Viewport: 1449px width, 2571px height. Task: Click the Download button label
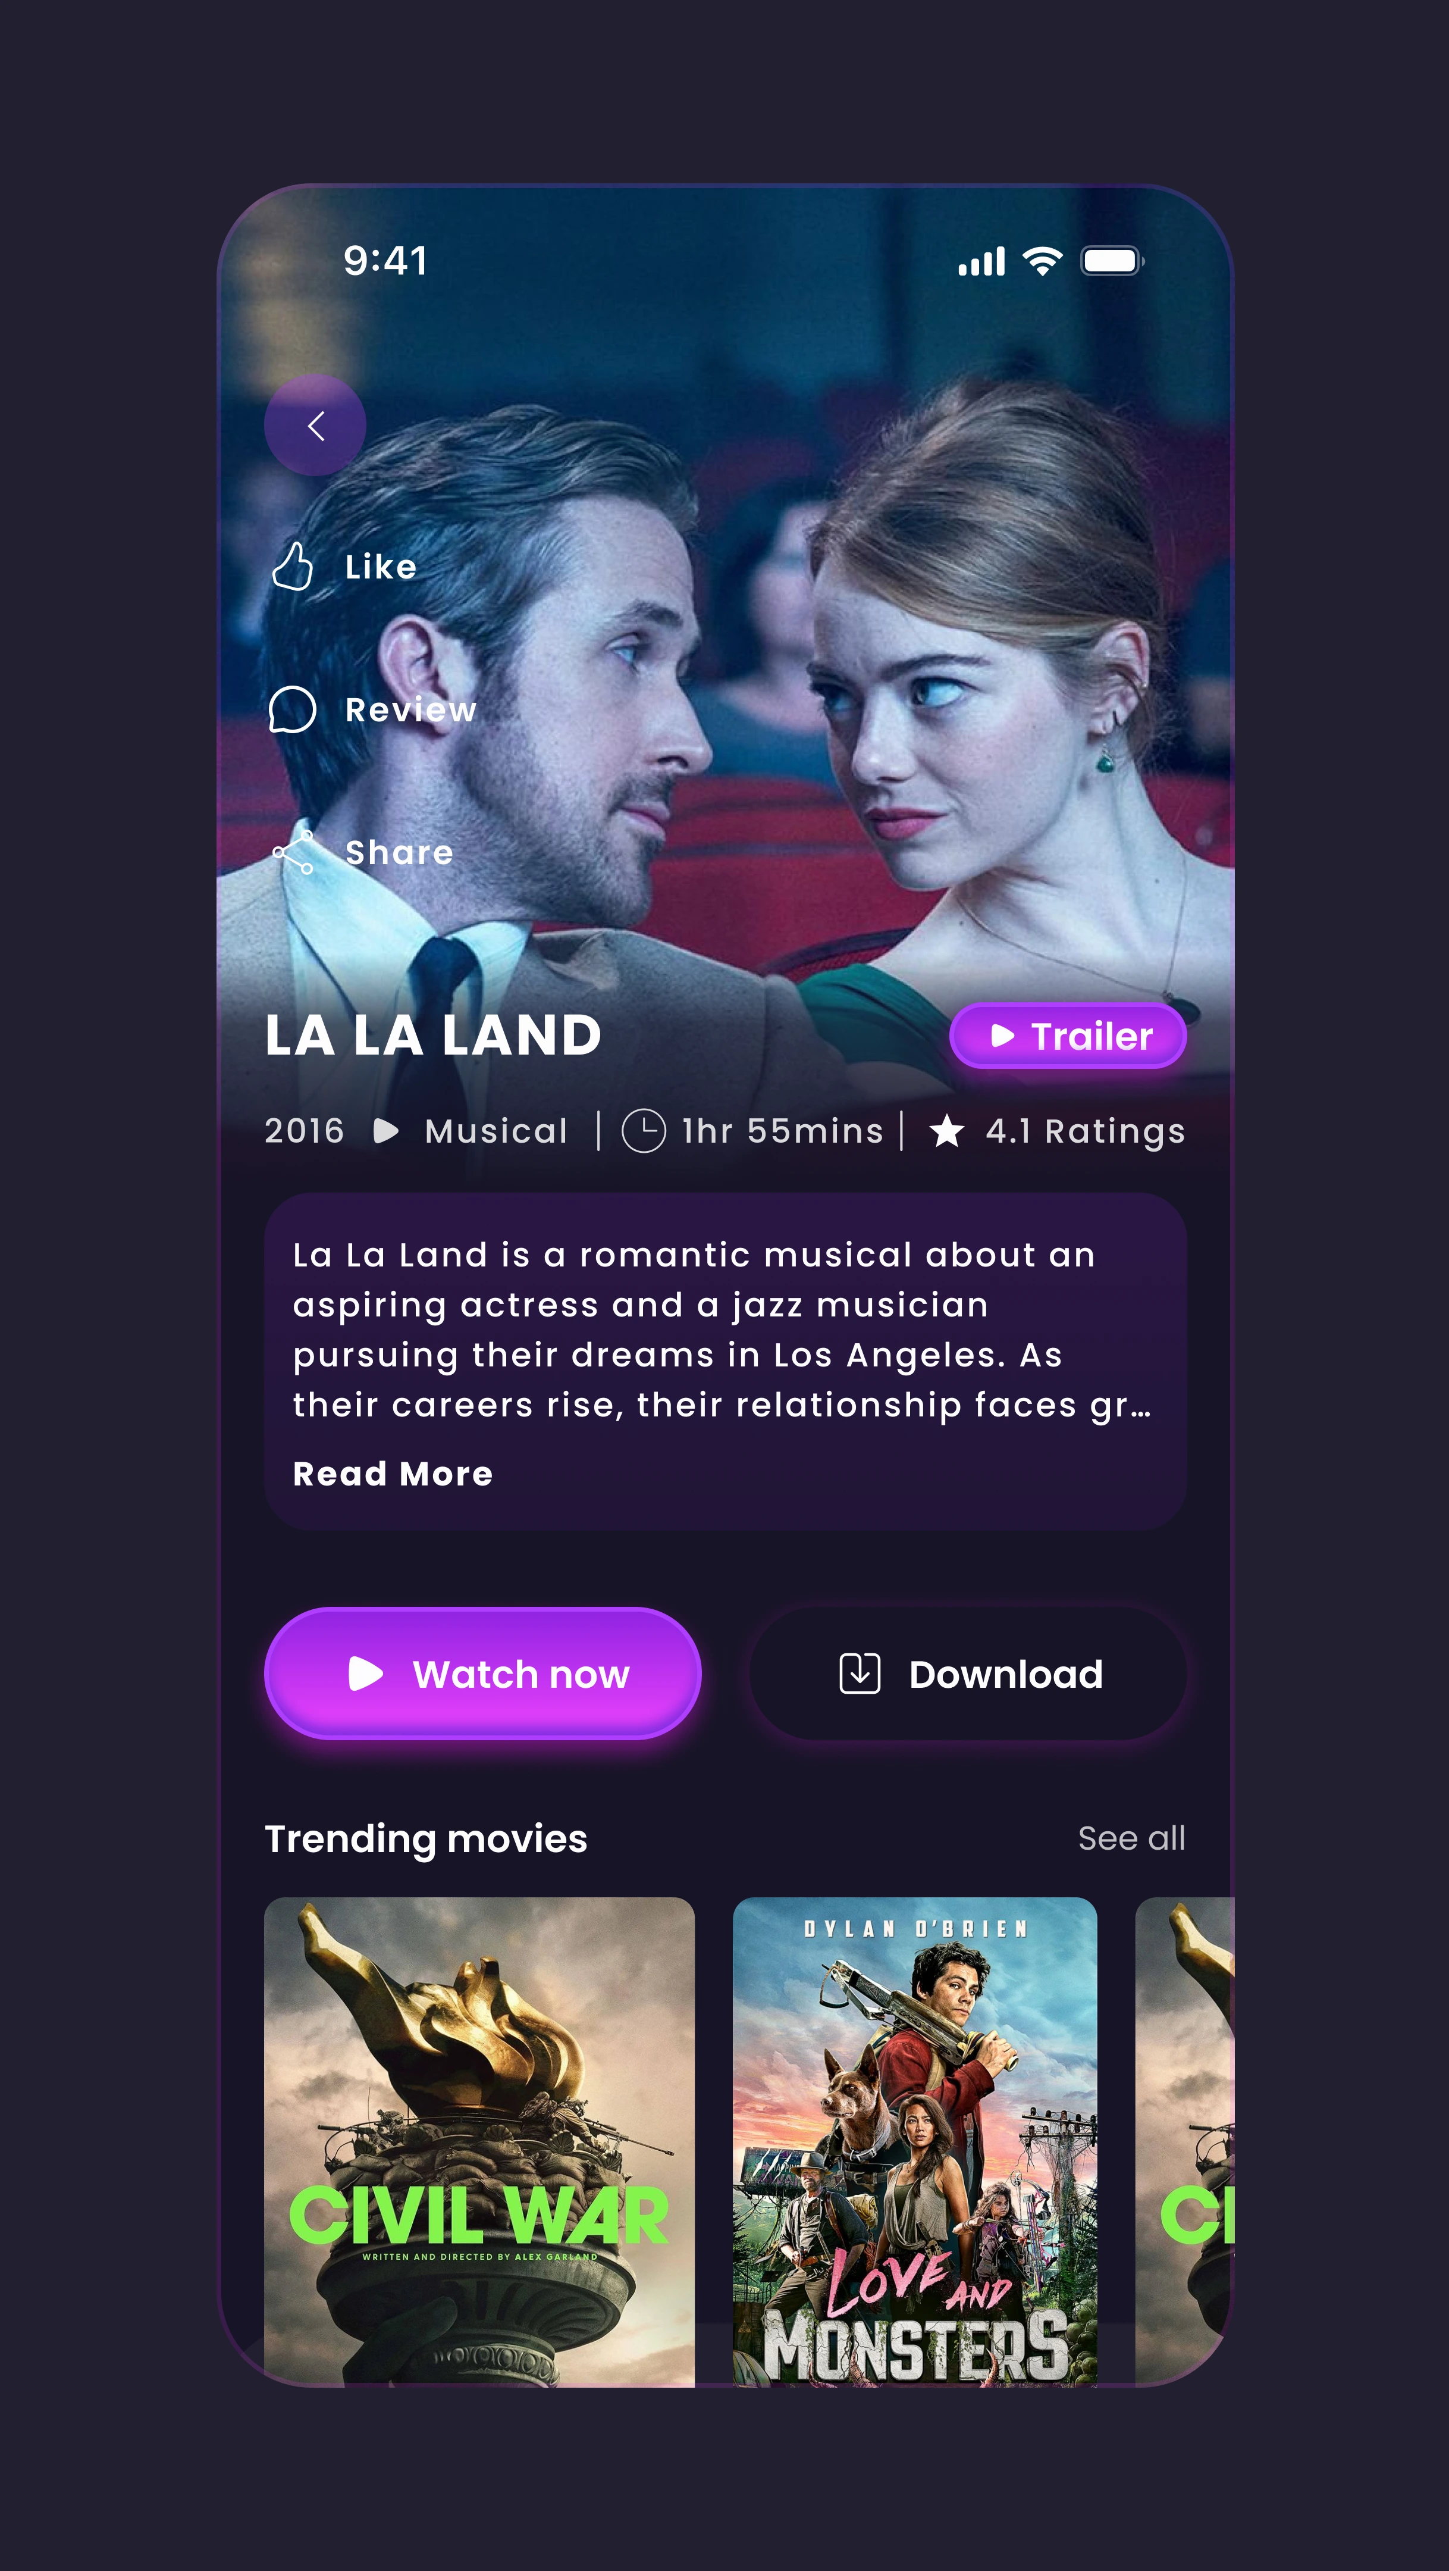(1005, 1674)
